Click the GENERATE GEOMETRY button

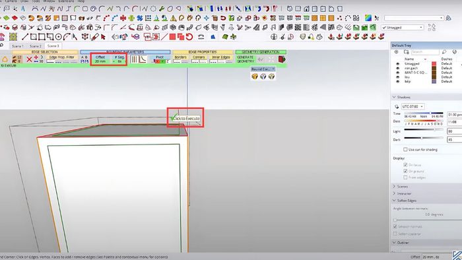pos(246,59)
